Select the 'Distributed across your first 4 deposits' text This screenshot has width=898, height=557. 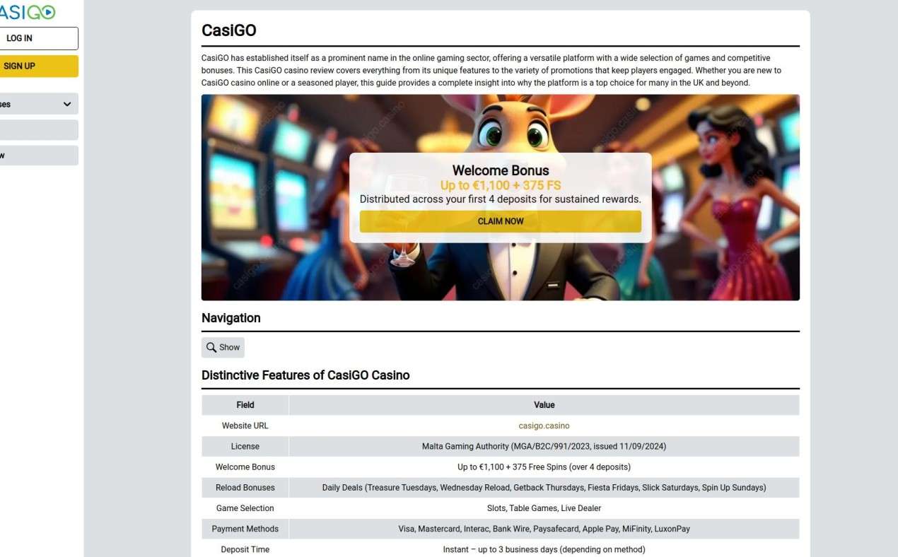click(501, 199)
